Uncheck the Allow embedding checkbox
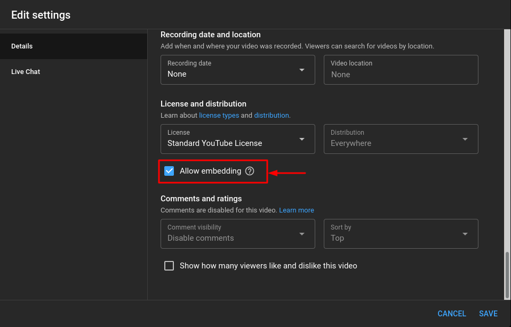This screenshot has width=511, height=327. tap(169, 171)
